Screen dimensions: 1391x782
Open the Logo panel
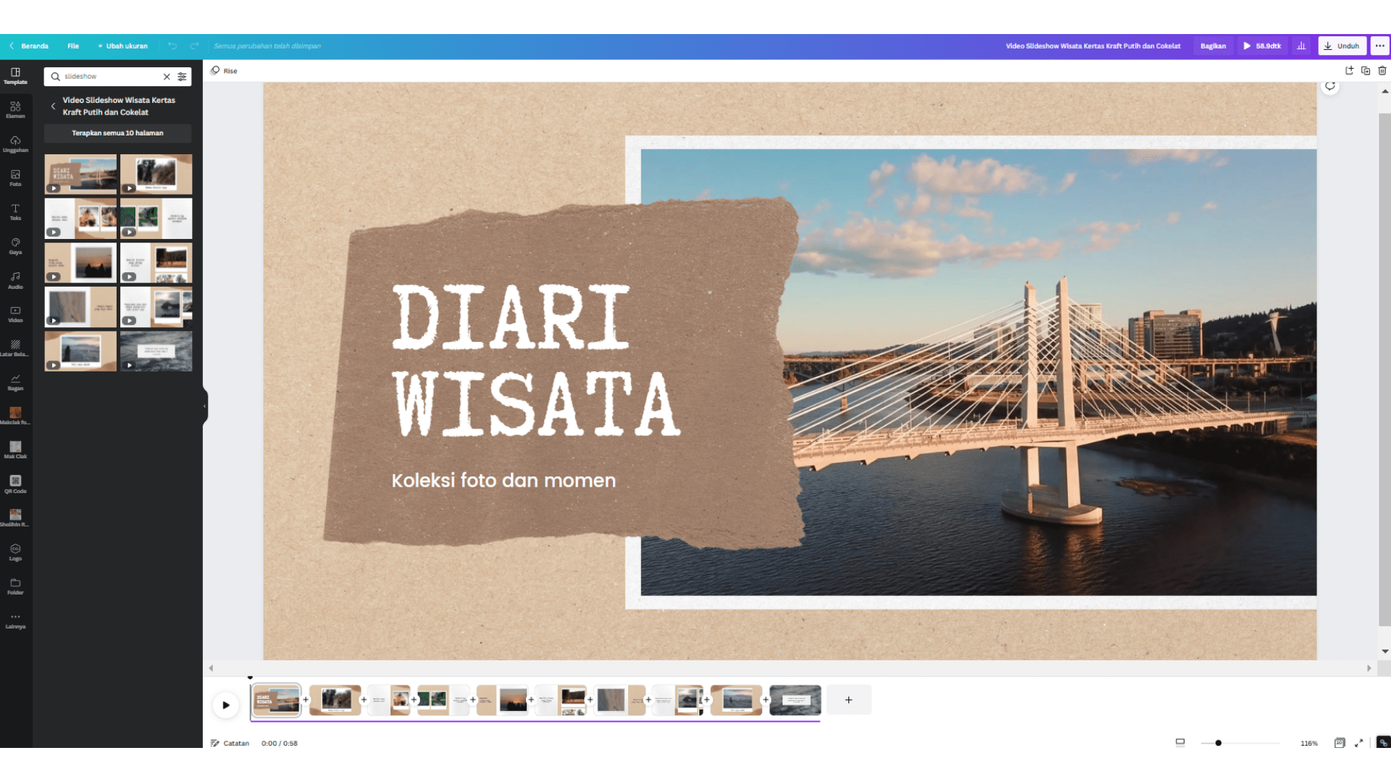pyautogui.click(x=15, y=552)
